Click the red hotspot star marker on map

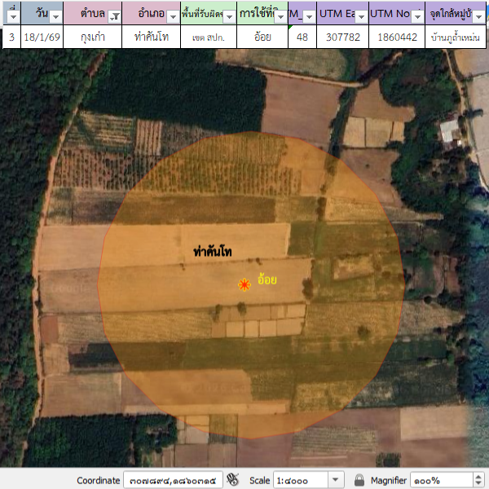point(244,284)
